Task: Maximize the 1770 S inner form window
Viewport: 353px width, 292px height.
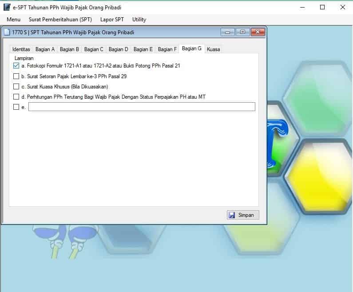Action: (243, 32)
